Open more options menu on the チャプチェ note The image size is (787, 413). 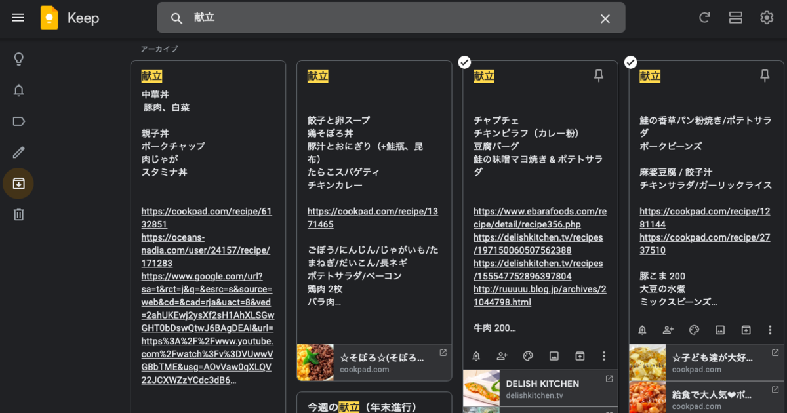pyautogui.click(x=603, y=356)
